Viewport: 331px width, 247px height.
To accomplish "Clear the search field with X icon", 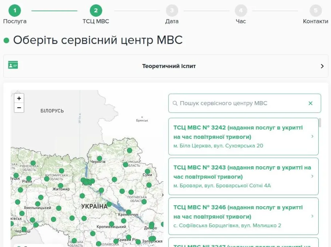I will 310,103.
